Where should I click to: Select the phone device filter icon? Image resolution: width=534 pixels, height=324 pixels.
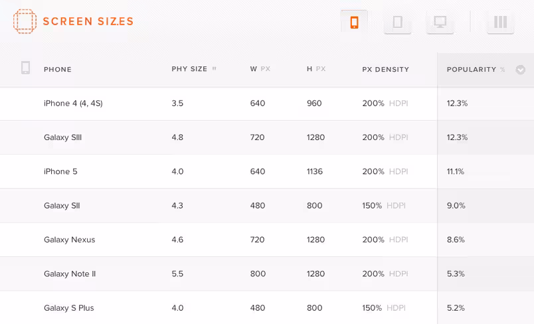click(354, 22)
